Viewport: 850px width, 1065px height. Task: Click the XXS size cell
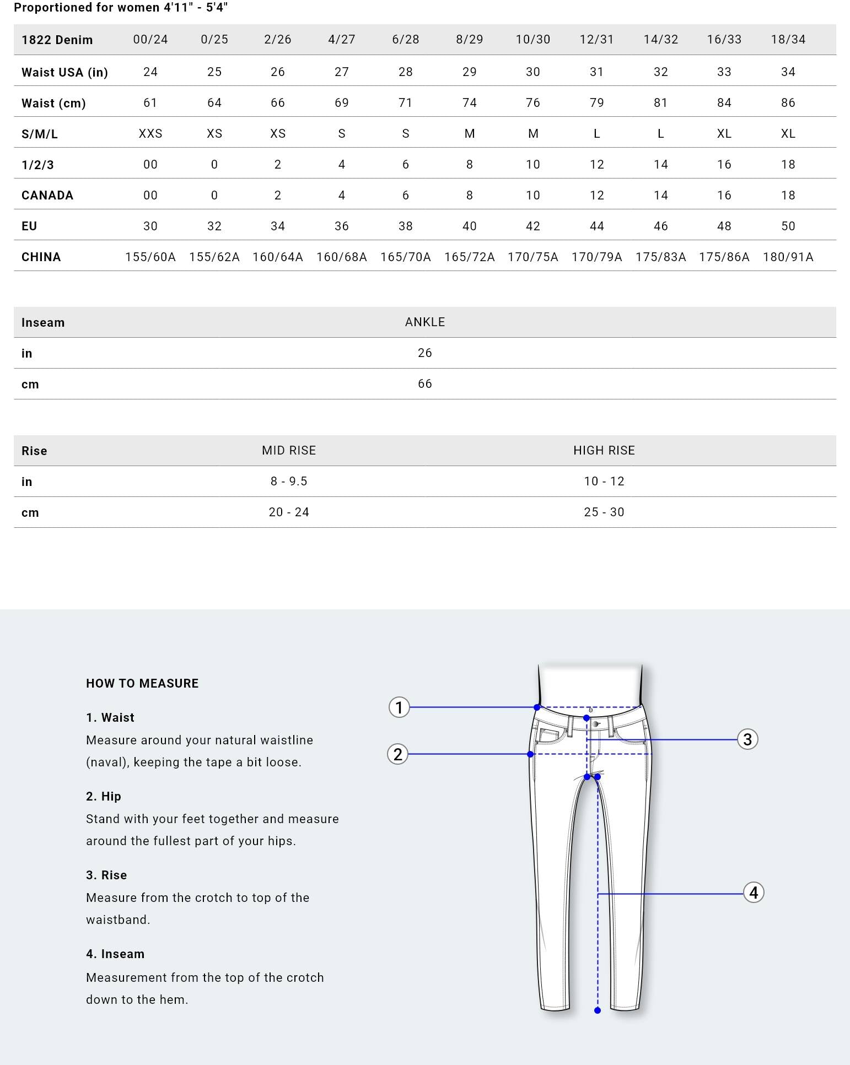150,134
